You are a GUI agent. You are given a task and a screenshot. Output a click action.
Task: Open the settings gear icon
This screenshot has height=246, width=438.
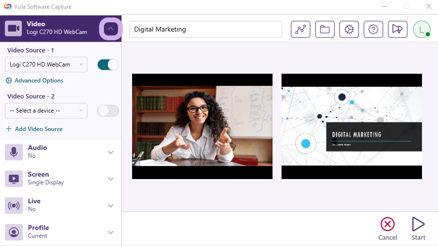tap(349, 29)
